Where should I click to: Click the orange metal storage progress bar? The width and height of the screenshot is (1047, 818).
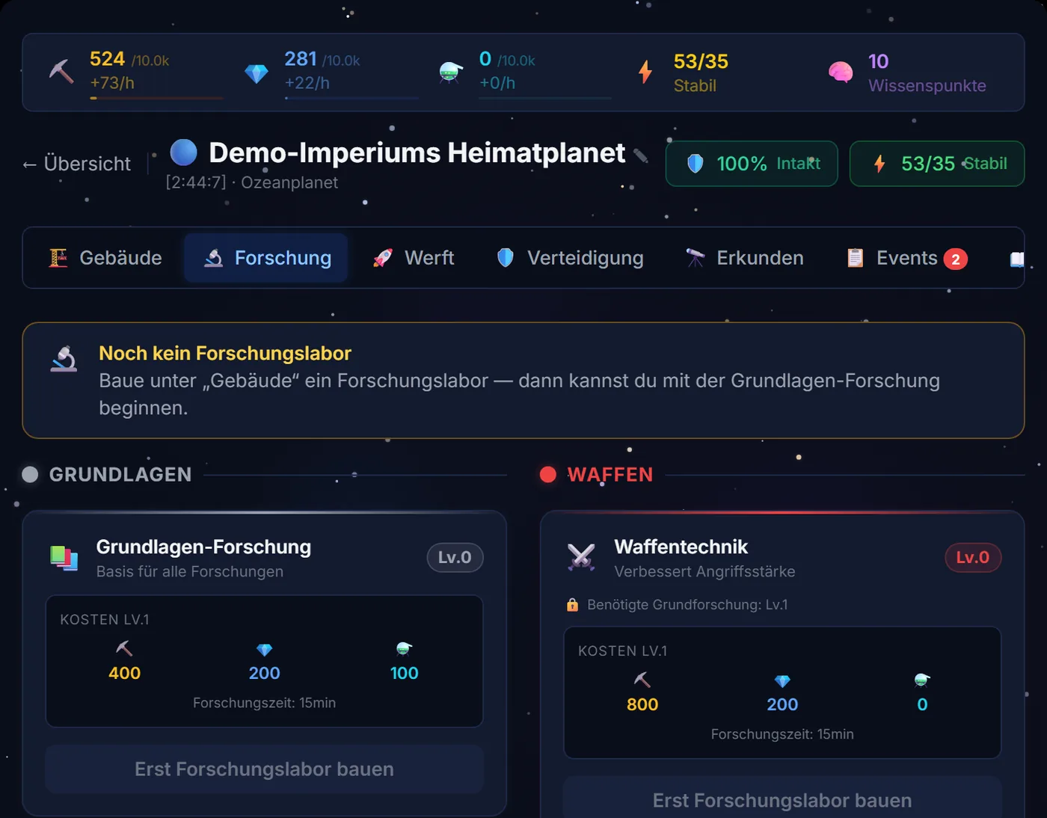click(x=156, y=98)
